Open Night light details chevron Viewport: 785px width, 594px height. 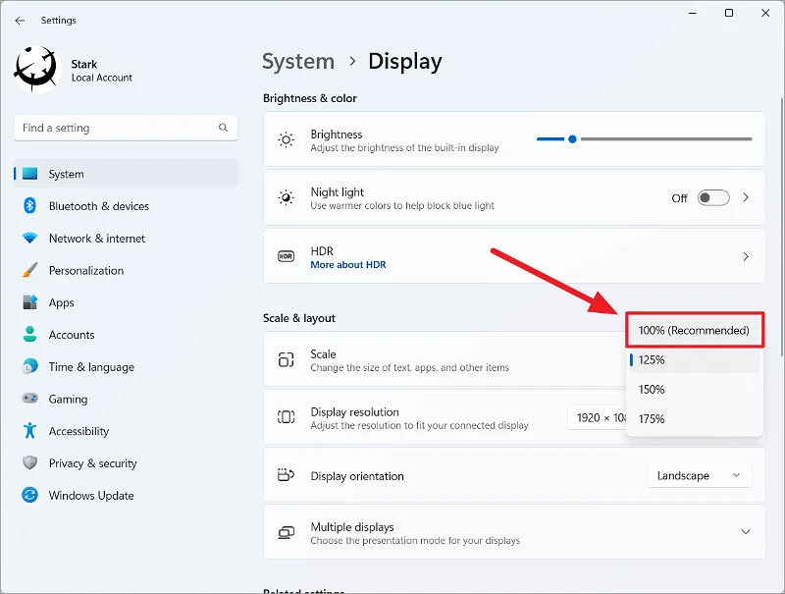pos(746,197)
